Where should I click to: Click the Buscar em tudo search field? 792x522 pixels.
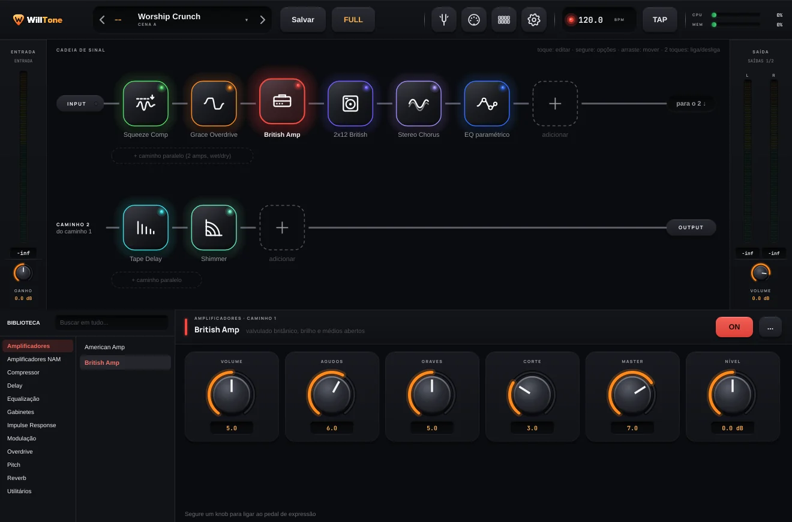click(x=112, y=322)
